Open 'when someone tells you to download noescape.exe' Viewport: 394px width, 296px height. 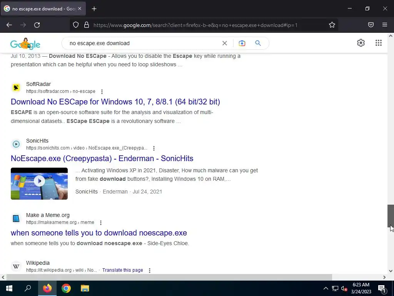99,233
